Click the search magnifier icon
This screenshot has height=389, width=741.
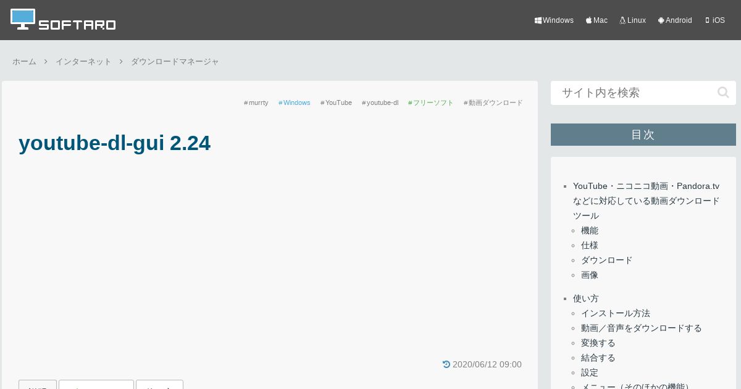click(723, 93)
